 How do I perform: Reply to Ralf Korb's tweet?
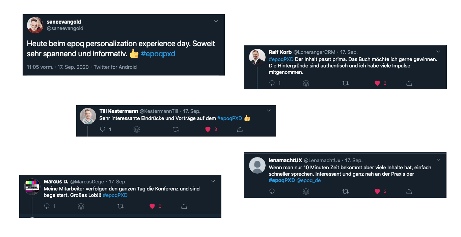(x=272, y=83)
